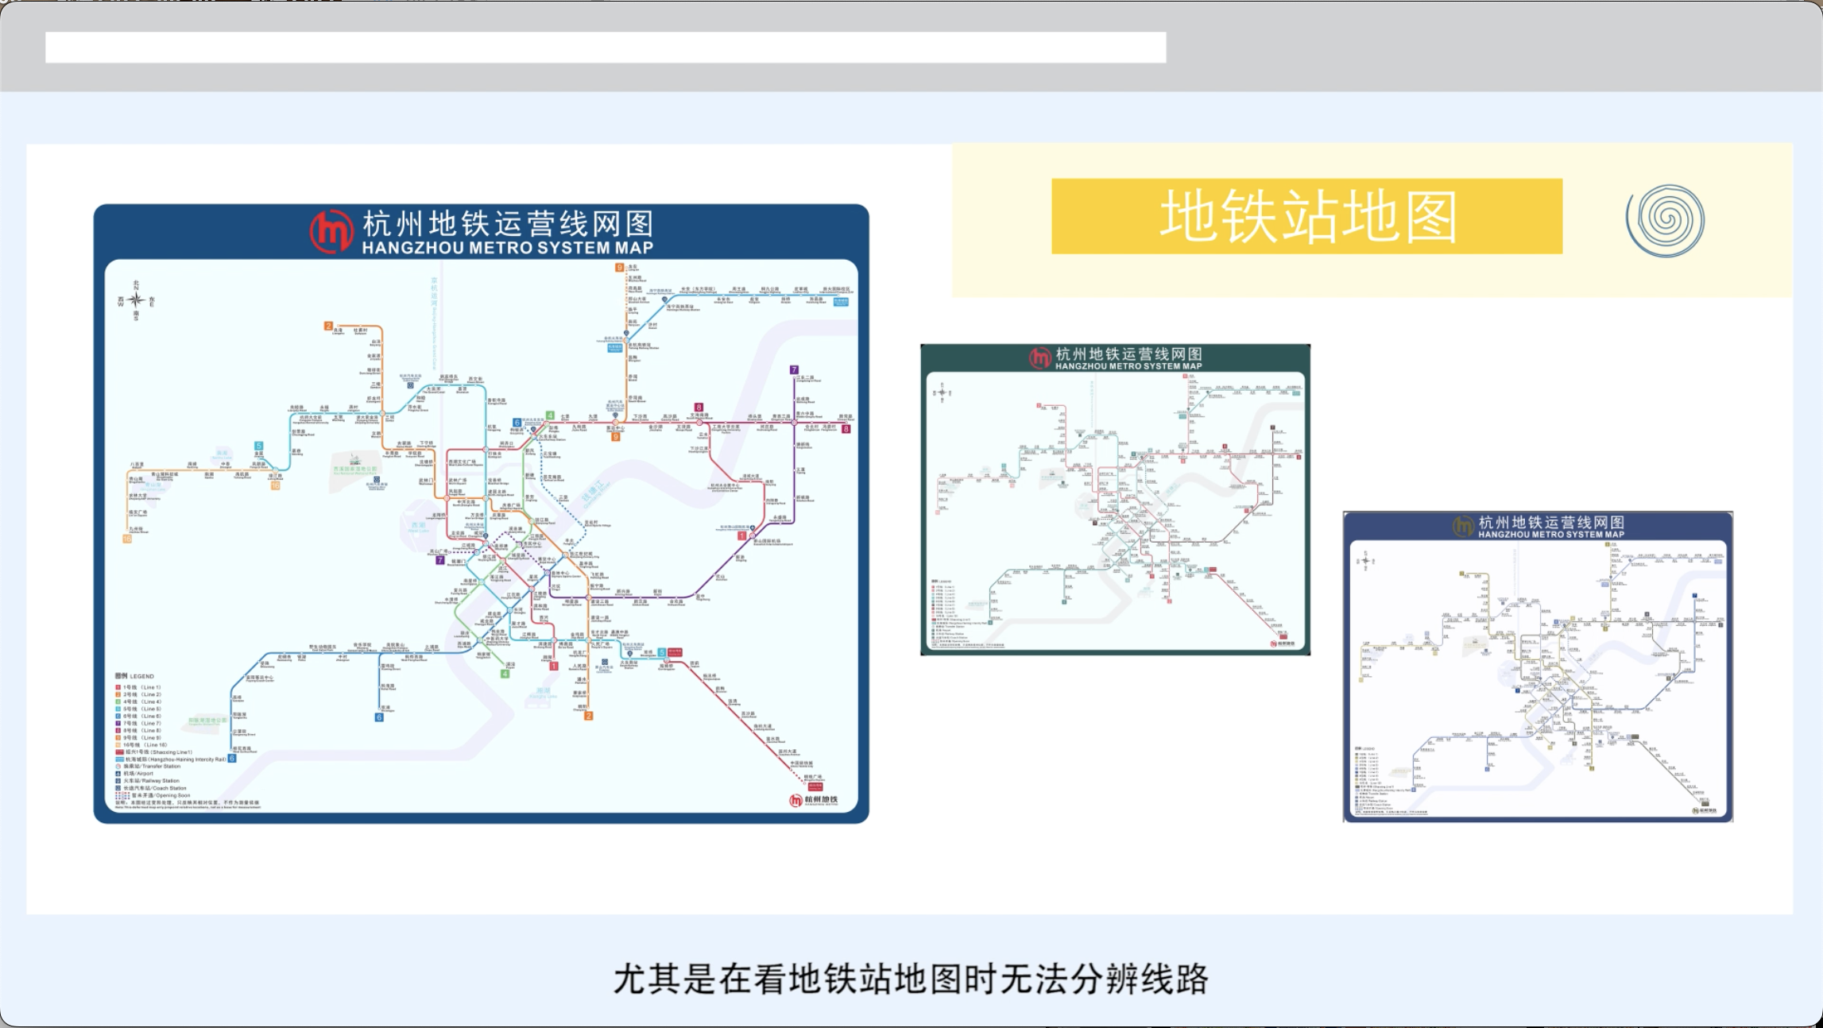1823x1028 pixels.
Task: Click the Opening Soon dotted symbol in legend
Action: [x=122, y=795]
